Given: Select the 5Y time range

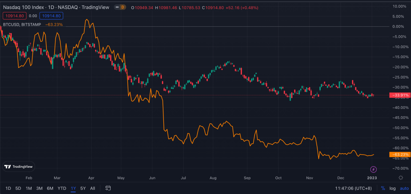Looking at the screenshot, I should [83, 188].
